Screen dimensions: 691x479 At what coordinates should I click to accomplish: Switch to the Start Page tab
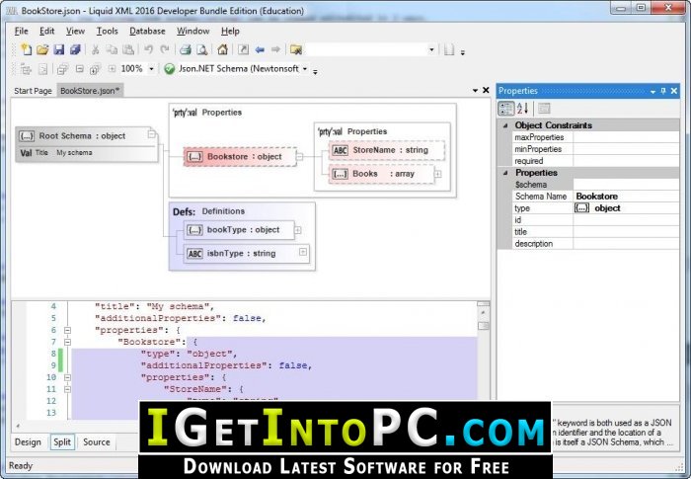pos(33,91)
